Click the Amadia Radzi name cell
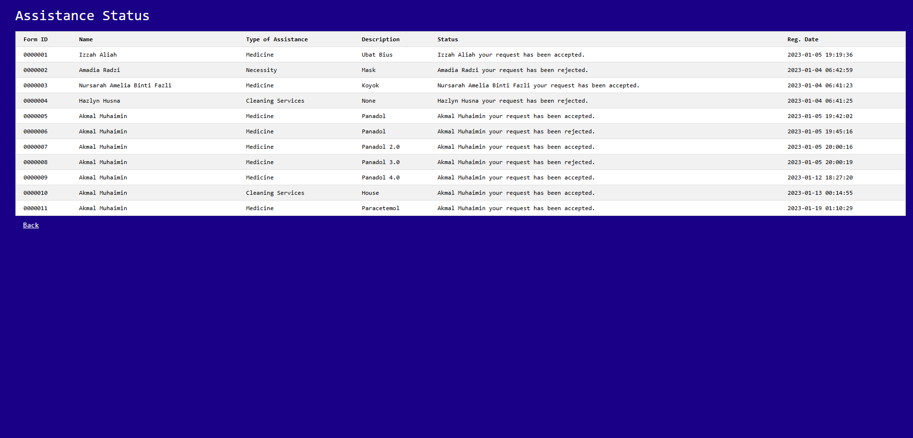The height and width of the screenshot is (438, 913). tap(99, 70)
